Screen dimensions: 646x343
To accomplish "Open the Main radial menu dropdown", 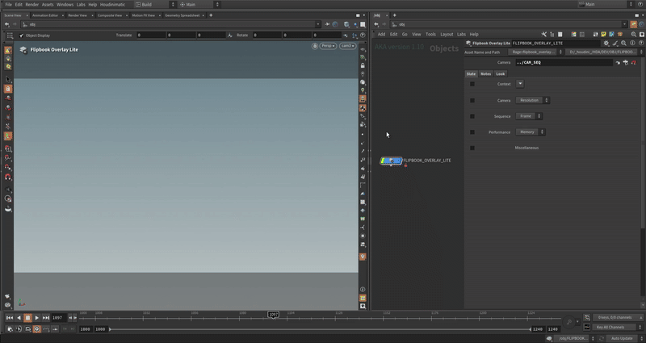I will [x=199, y=5].
